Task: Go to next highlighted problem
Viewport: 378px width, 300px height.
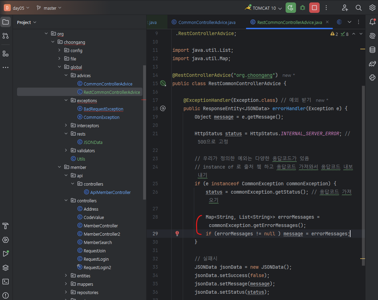Action: click(361, 34)
